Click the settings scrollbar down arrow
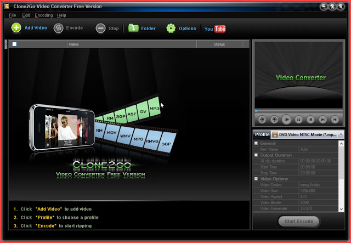This screenshot has height=243, width=351. (341, 209)
